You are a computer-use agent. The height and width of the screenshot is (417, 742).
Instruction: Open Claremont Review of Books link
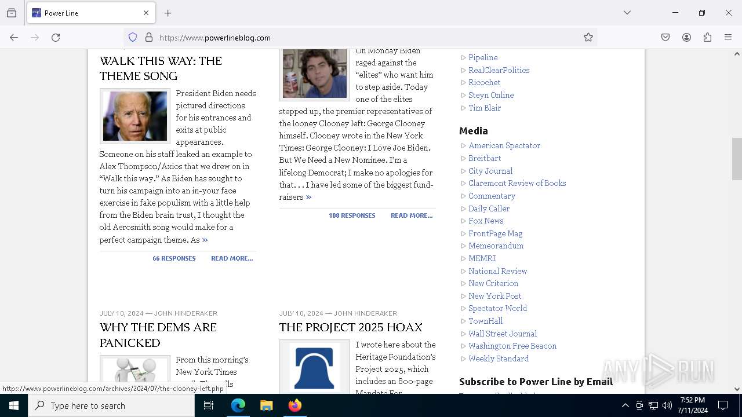point(517,183)
